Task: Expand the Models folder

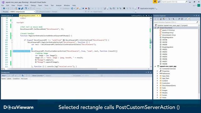Action: click(157, 93)
